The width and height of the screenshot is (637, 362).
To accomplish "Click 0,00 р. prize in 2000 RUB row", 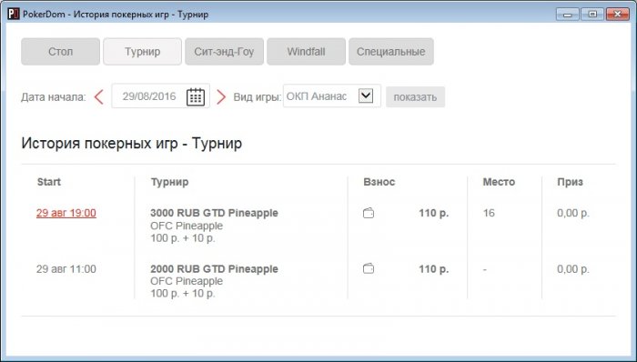I will (572, 269).
